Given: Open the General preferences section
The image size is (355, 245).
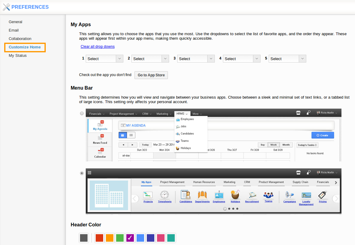Looking at the screenshot, I should click(15, 22).
